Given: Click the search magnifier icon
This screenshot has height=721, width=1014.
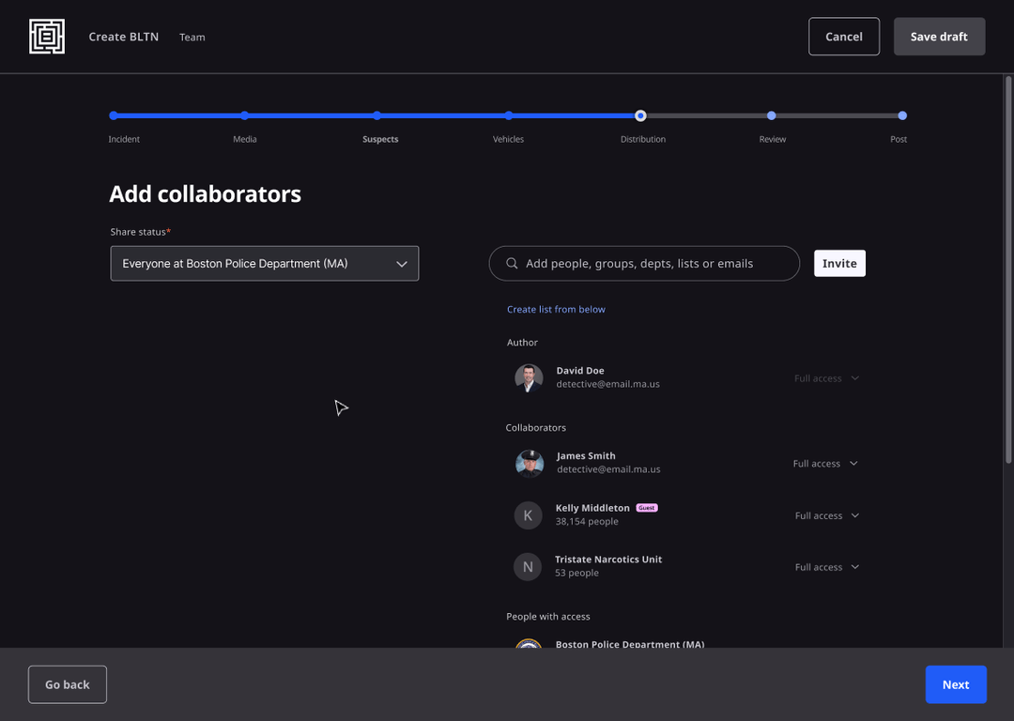Looking at the screenshot, I should (x=511, y=263).
